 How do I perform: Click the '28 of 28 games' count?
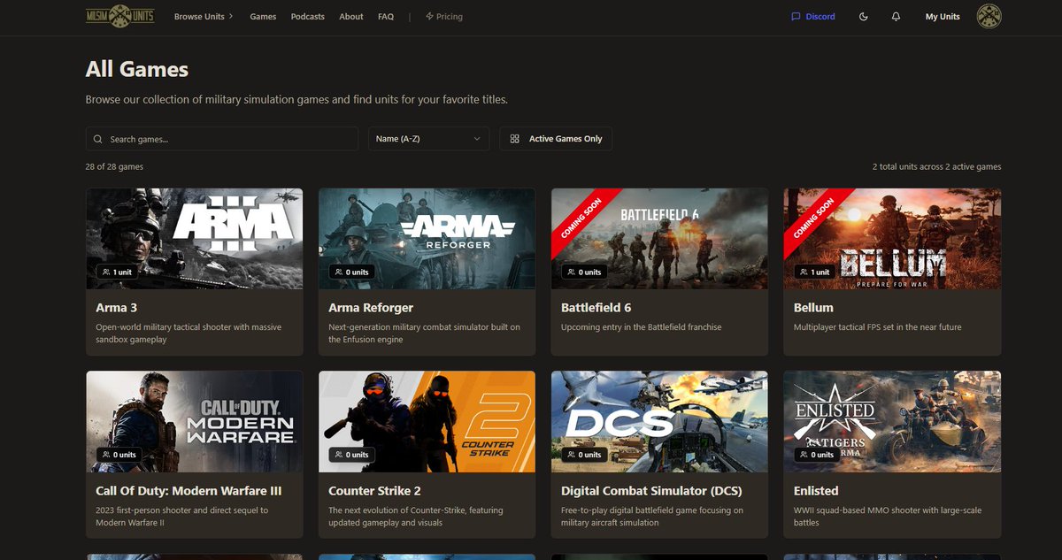(114, 166)
